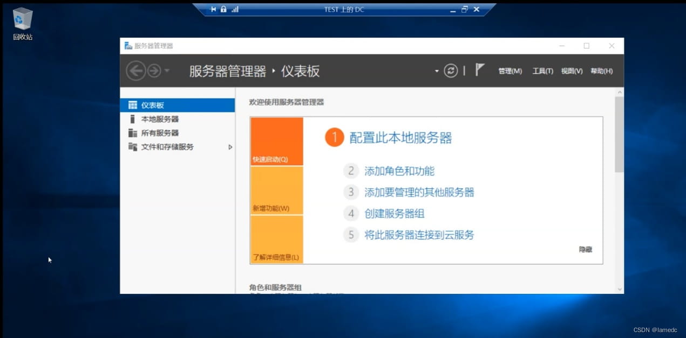Image resolution: width=686 pixels, height=338 pixels.
Task: Click 添加角色和功能 link
Action: point(399,171)
